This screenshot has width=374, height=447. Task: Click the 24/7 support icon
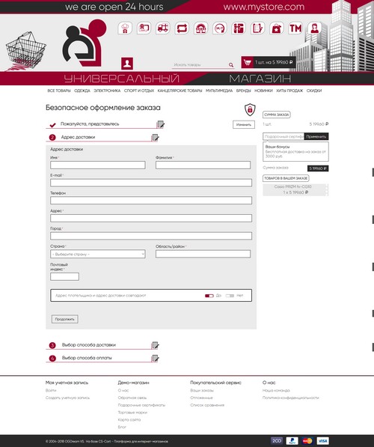point(220,28)
